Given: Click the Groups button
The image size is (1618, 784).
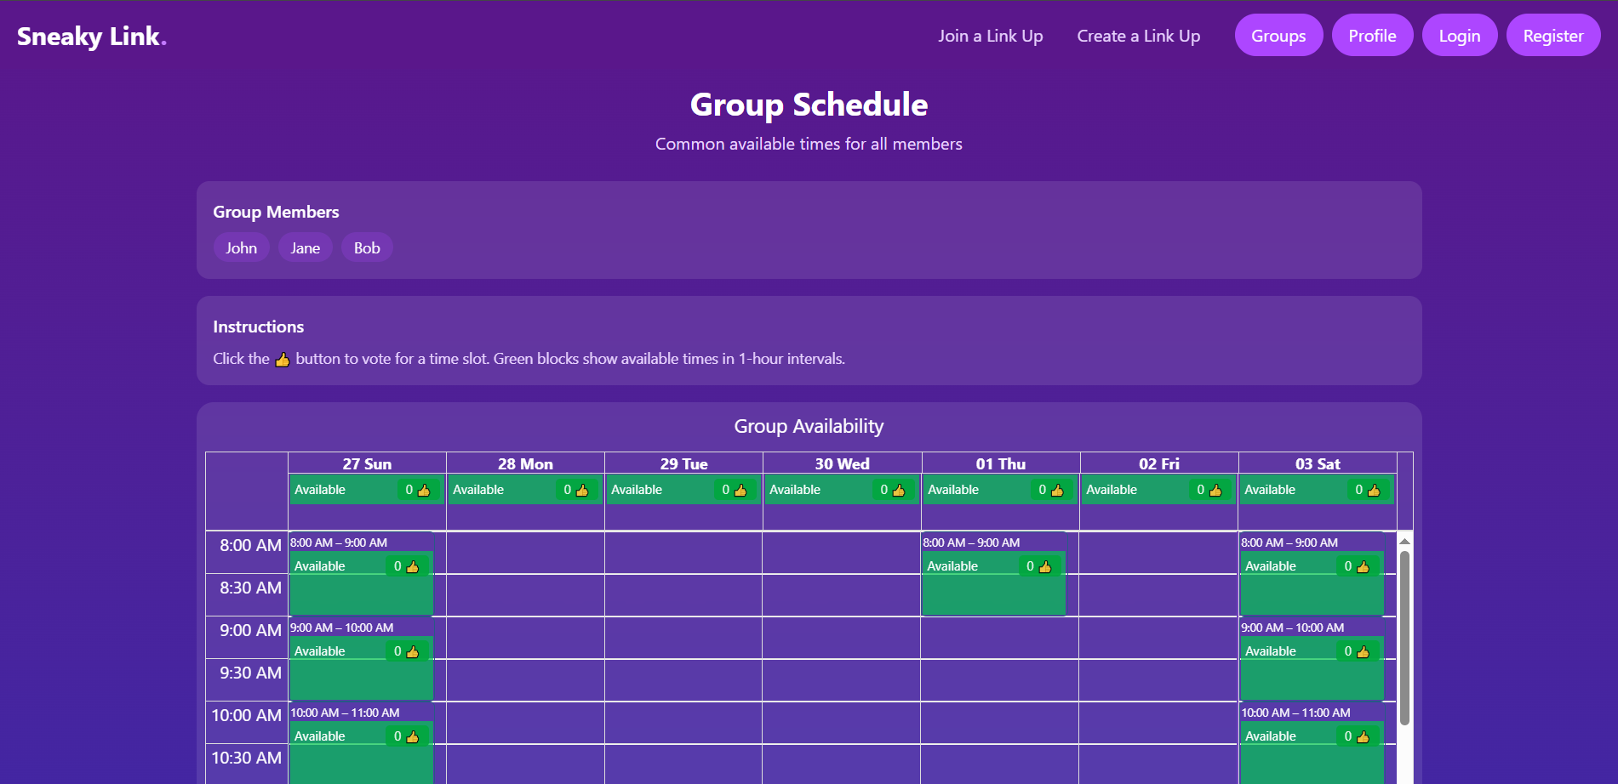Looking at the screenshot, I should (x=1278, y=36).
